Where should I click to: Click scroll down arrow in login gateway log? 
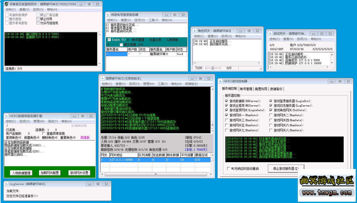[99, 64]
